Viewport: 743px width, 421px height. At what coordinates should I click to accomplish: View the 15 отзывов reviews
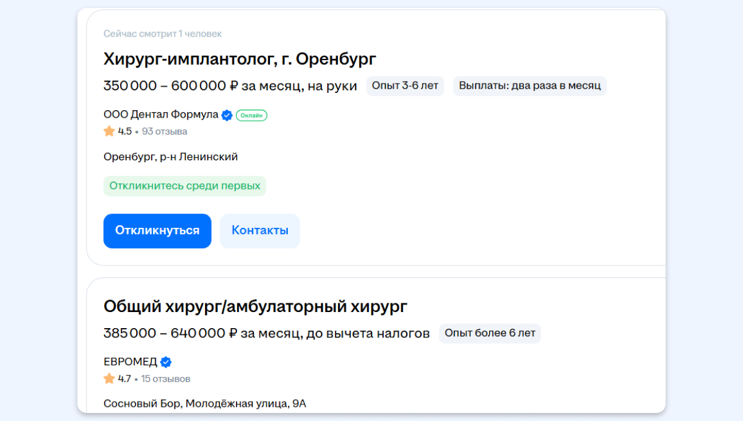point(165,378)
